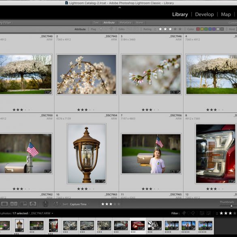The width and height of the screenshot is (237, 237).
Task: Select the Compare view (XY) icon
Action: click(x=14, y=204)
